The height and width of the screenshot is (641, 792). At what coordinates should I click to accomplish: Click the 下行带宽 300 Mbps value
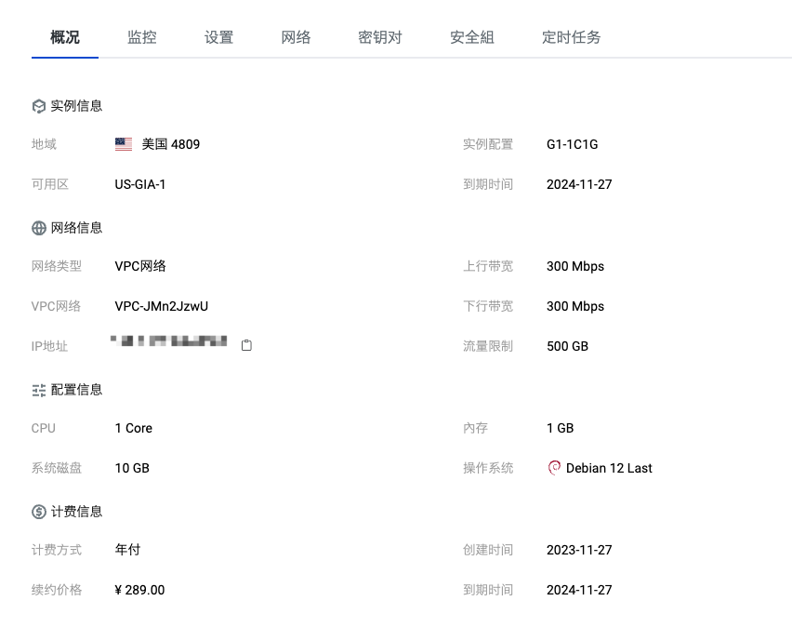pos(575,306)
